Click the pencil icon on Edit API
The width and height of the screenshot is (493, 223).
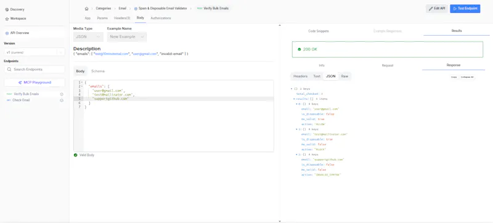431,9
